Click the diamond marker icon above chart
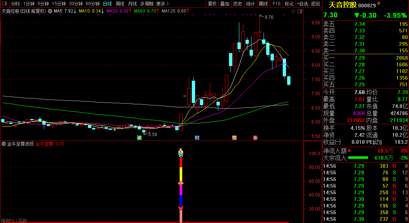Image resolution: width=409 pixels, height=223 pixels. tap(293, 11)
